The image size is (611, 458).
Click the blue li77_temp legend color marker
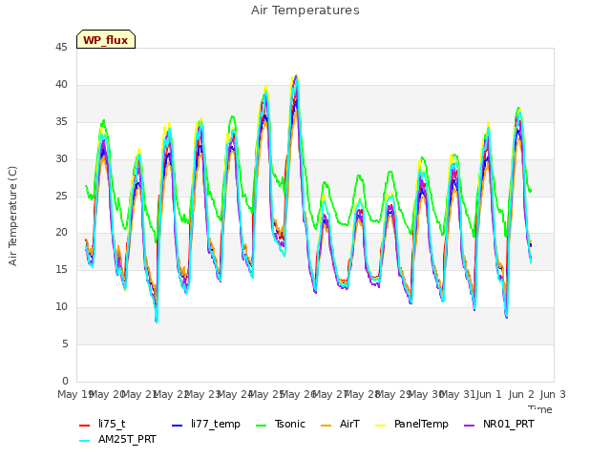tap(178, 426)
